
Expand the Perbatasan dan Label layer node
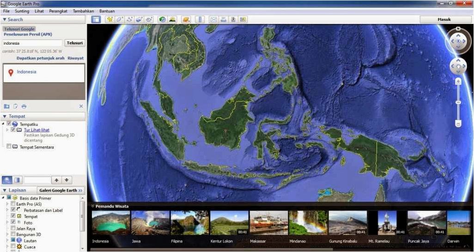[x=7, y=210]
